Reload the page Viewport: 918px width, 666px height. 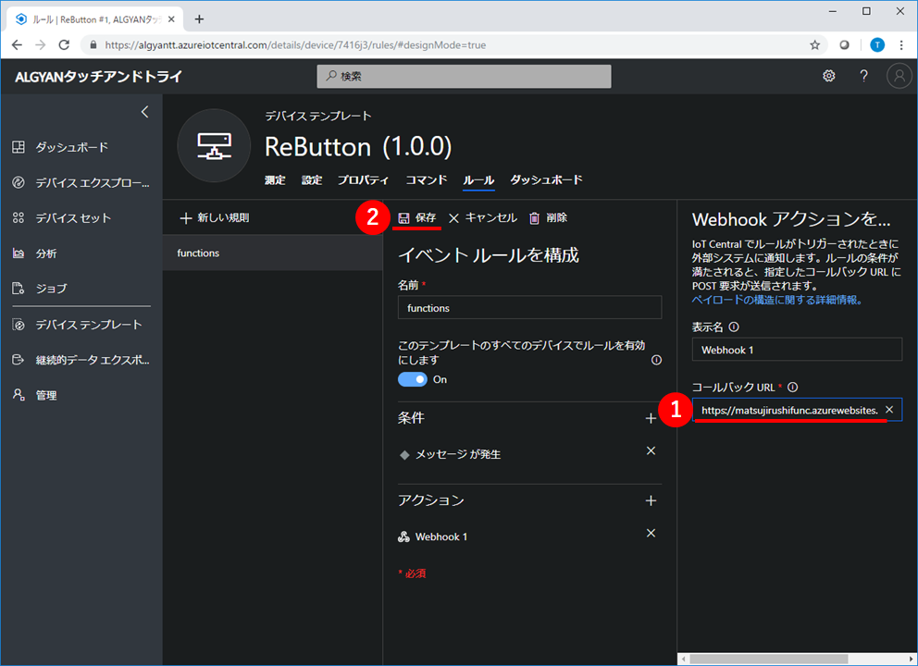(x=65, y=45)
